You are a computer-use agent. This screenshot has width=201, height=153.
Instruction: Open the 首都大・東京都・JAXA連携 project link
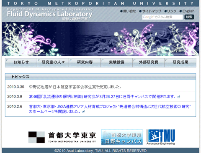click(x=110, y=109)
